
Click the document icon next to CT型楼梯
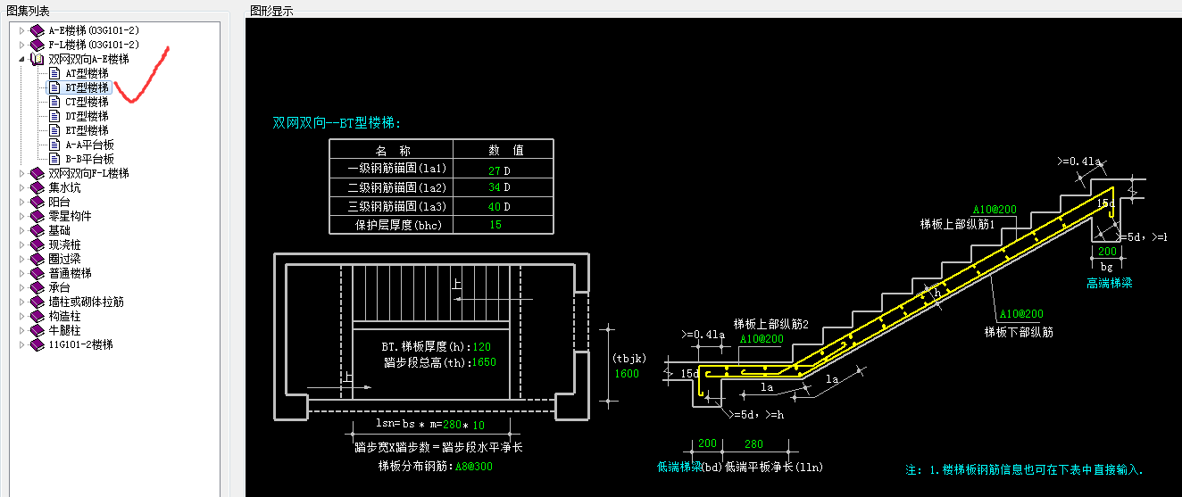coord(54,102)
